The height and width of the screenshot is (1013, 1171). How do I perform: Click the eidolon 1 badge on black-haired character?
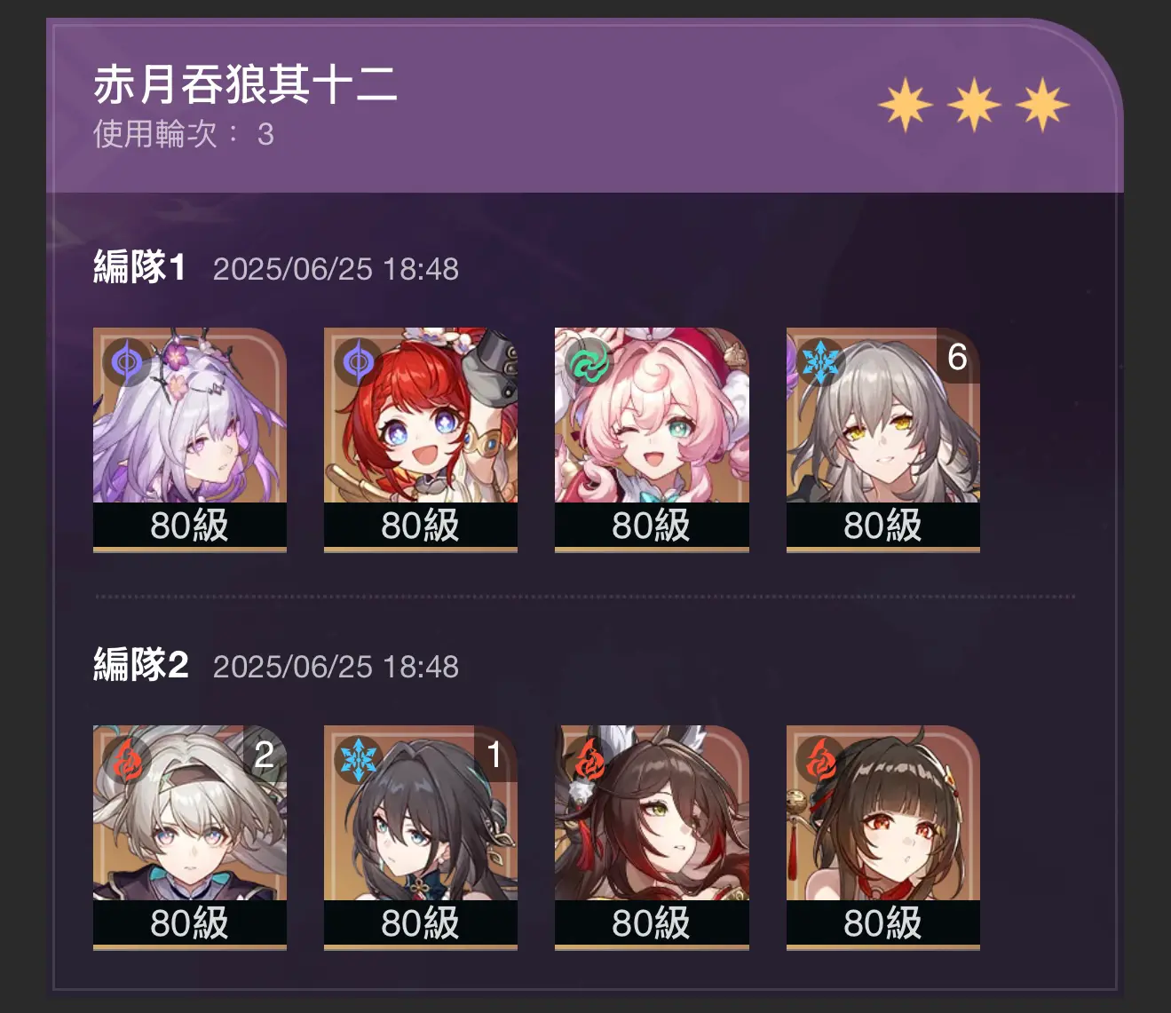click(495, 755)
